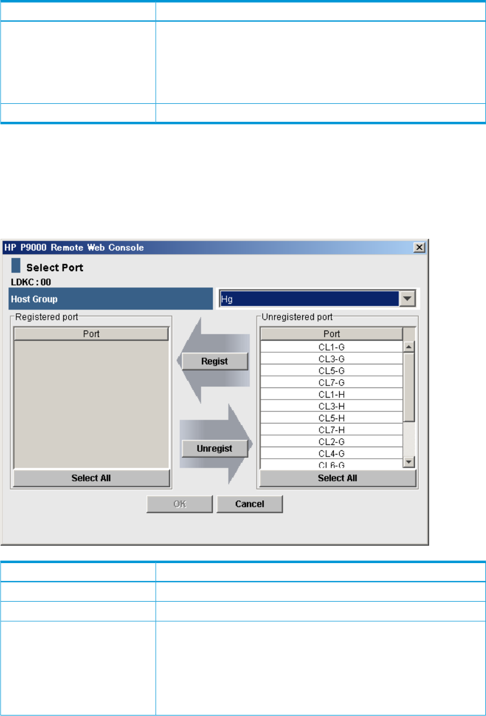Click the Cancel button
486x716 pixels.
tap(250, 504)
